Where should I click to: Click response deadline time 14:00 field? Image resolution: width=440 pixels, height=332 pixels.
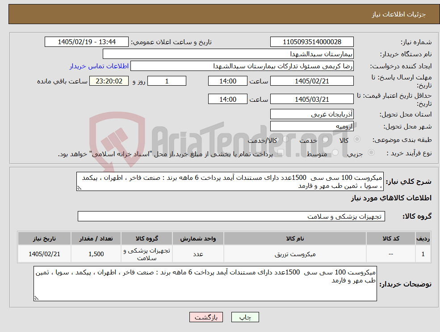pos(227,81)
